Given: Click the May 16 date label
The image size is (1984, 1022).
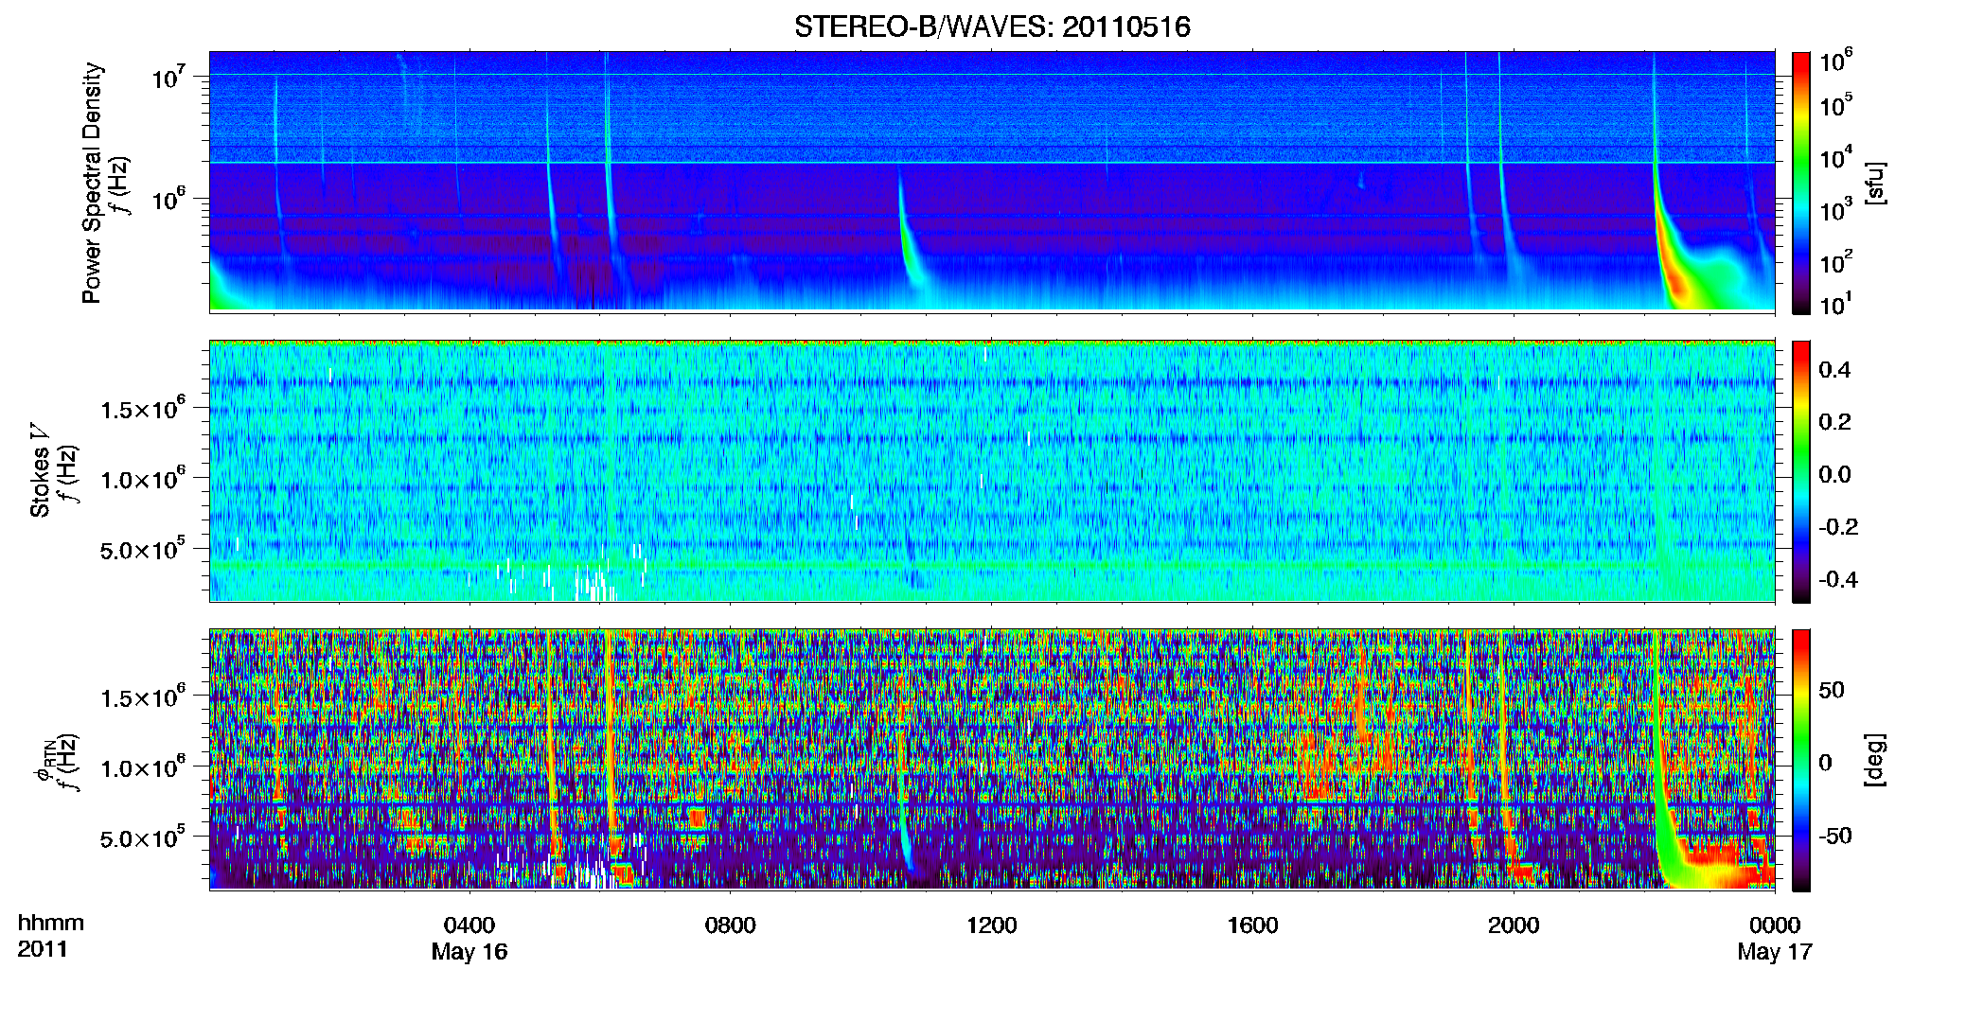Looking at the screenshot, I should [469, 952].
